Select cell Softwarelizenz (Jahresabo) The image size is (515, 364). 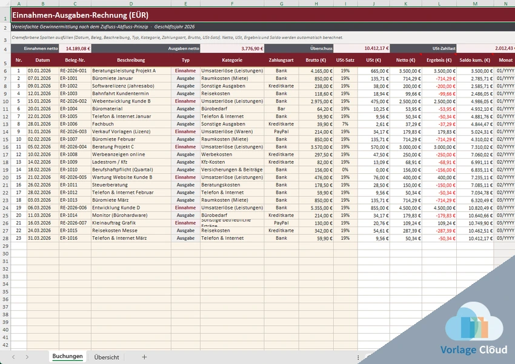pos(131,86)
